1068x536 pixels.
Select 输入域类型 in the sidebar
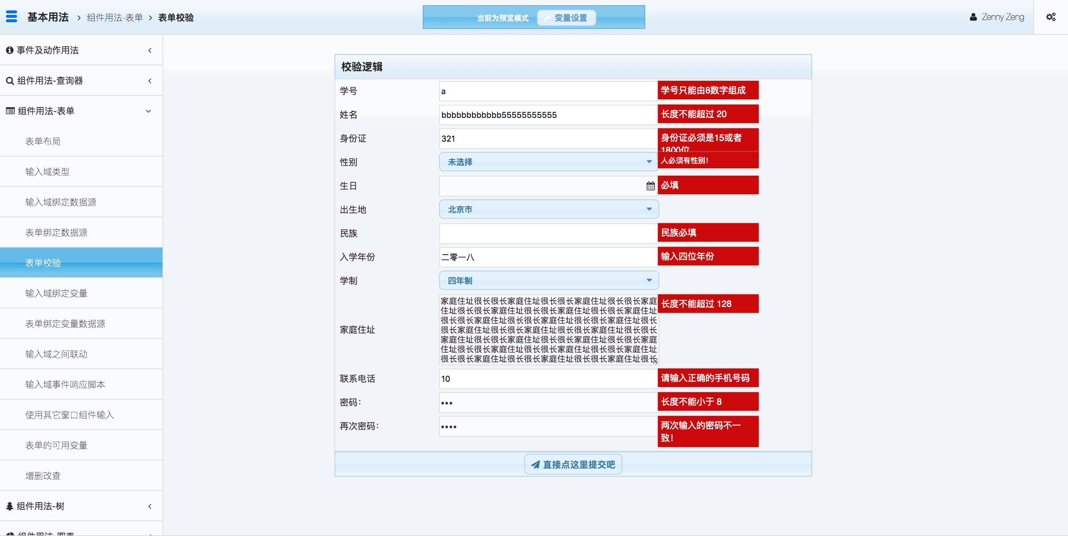[47, 172]
